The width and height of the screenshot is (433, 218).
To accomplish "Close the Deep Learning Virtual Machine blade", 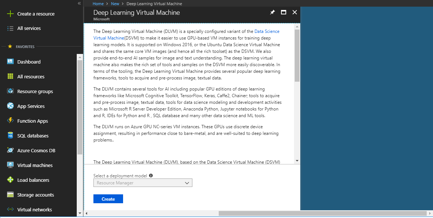I will pos(295,12).
